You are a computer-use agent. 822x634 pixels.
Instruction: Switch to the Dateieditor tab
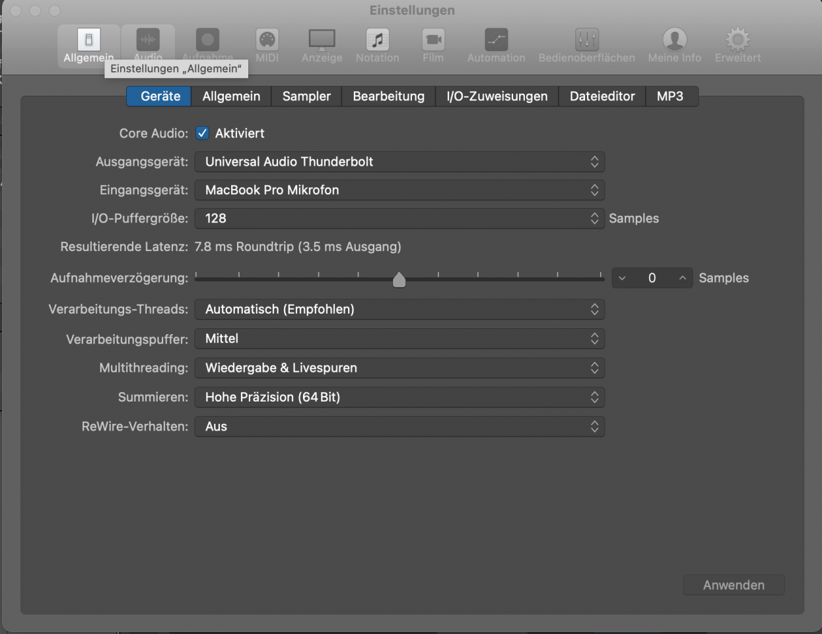pos(602,96)
